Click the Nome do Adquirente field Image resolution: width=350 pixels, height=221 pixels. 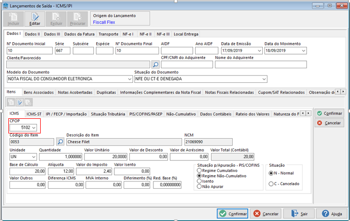(x=261, y=65)
